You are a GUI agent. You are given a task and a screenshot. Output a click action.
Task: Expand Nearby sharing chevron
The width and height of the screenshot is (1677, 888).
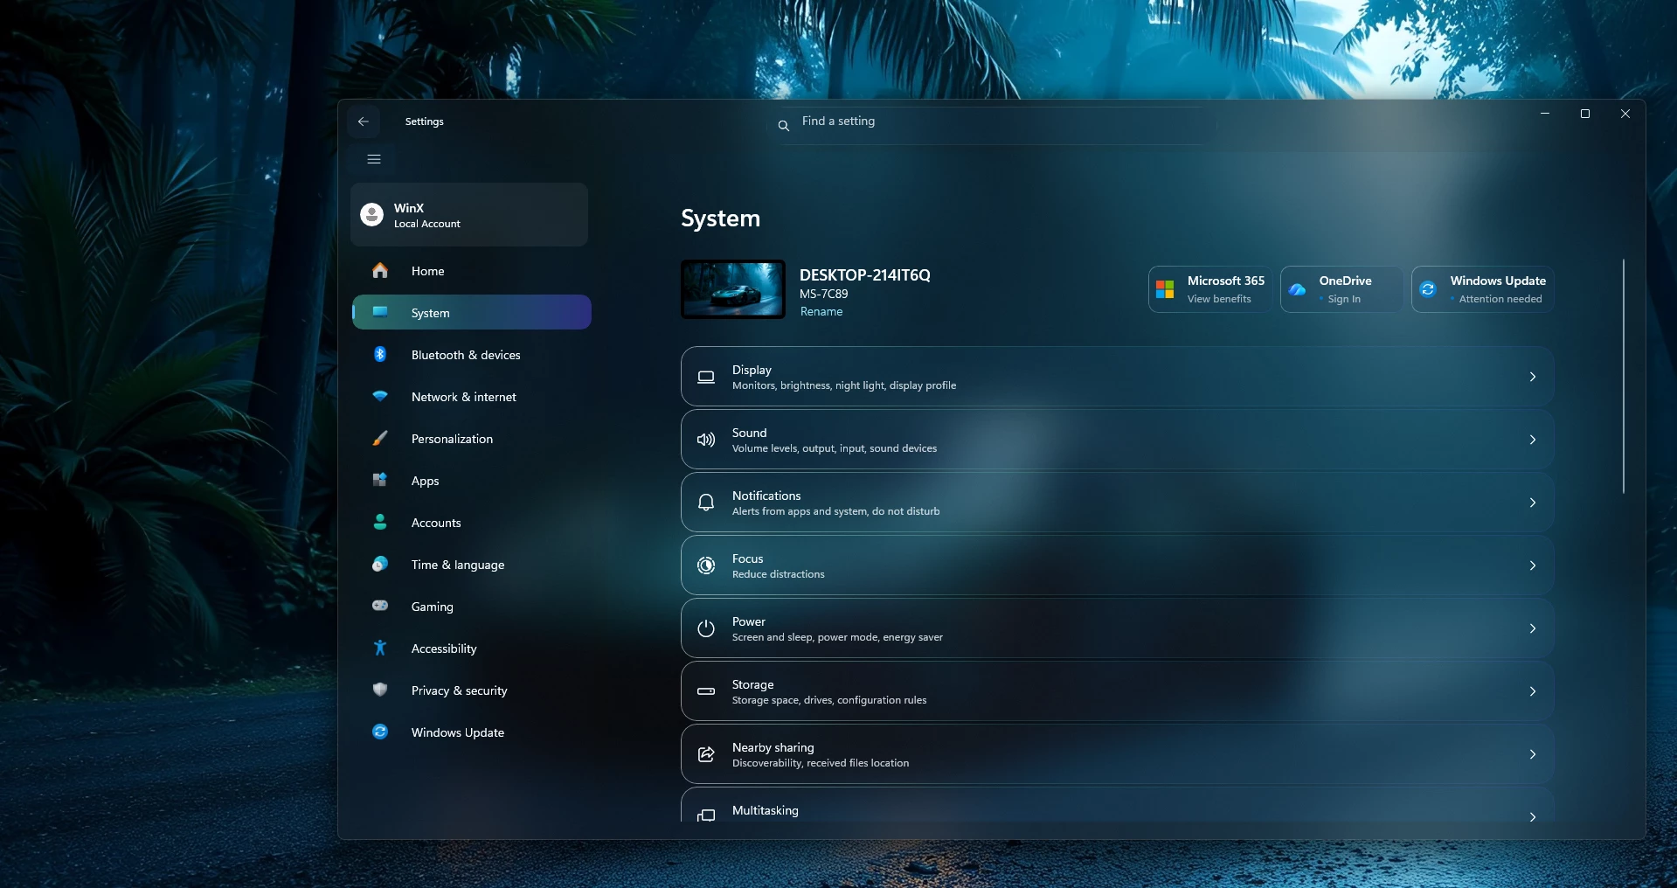(x=1533, y=754)
